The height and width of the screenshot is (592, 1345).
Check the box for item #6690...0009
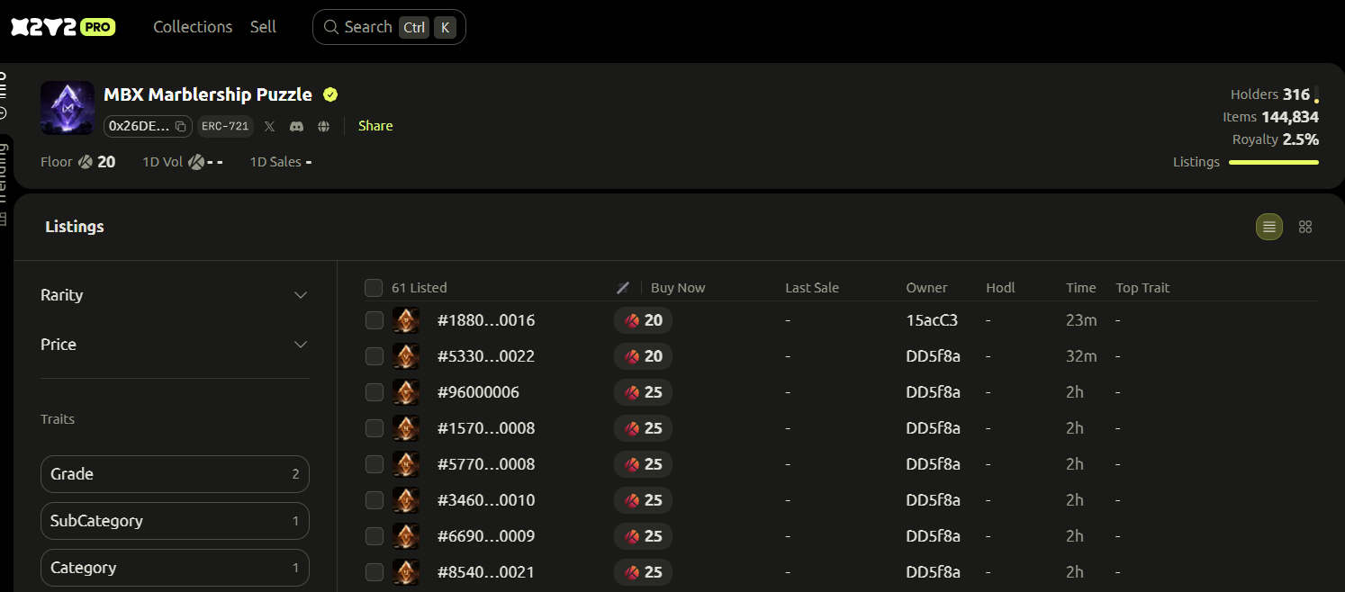coord(375,536)
